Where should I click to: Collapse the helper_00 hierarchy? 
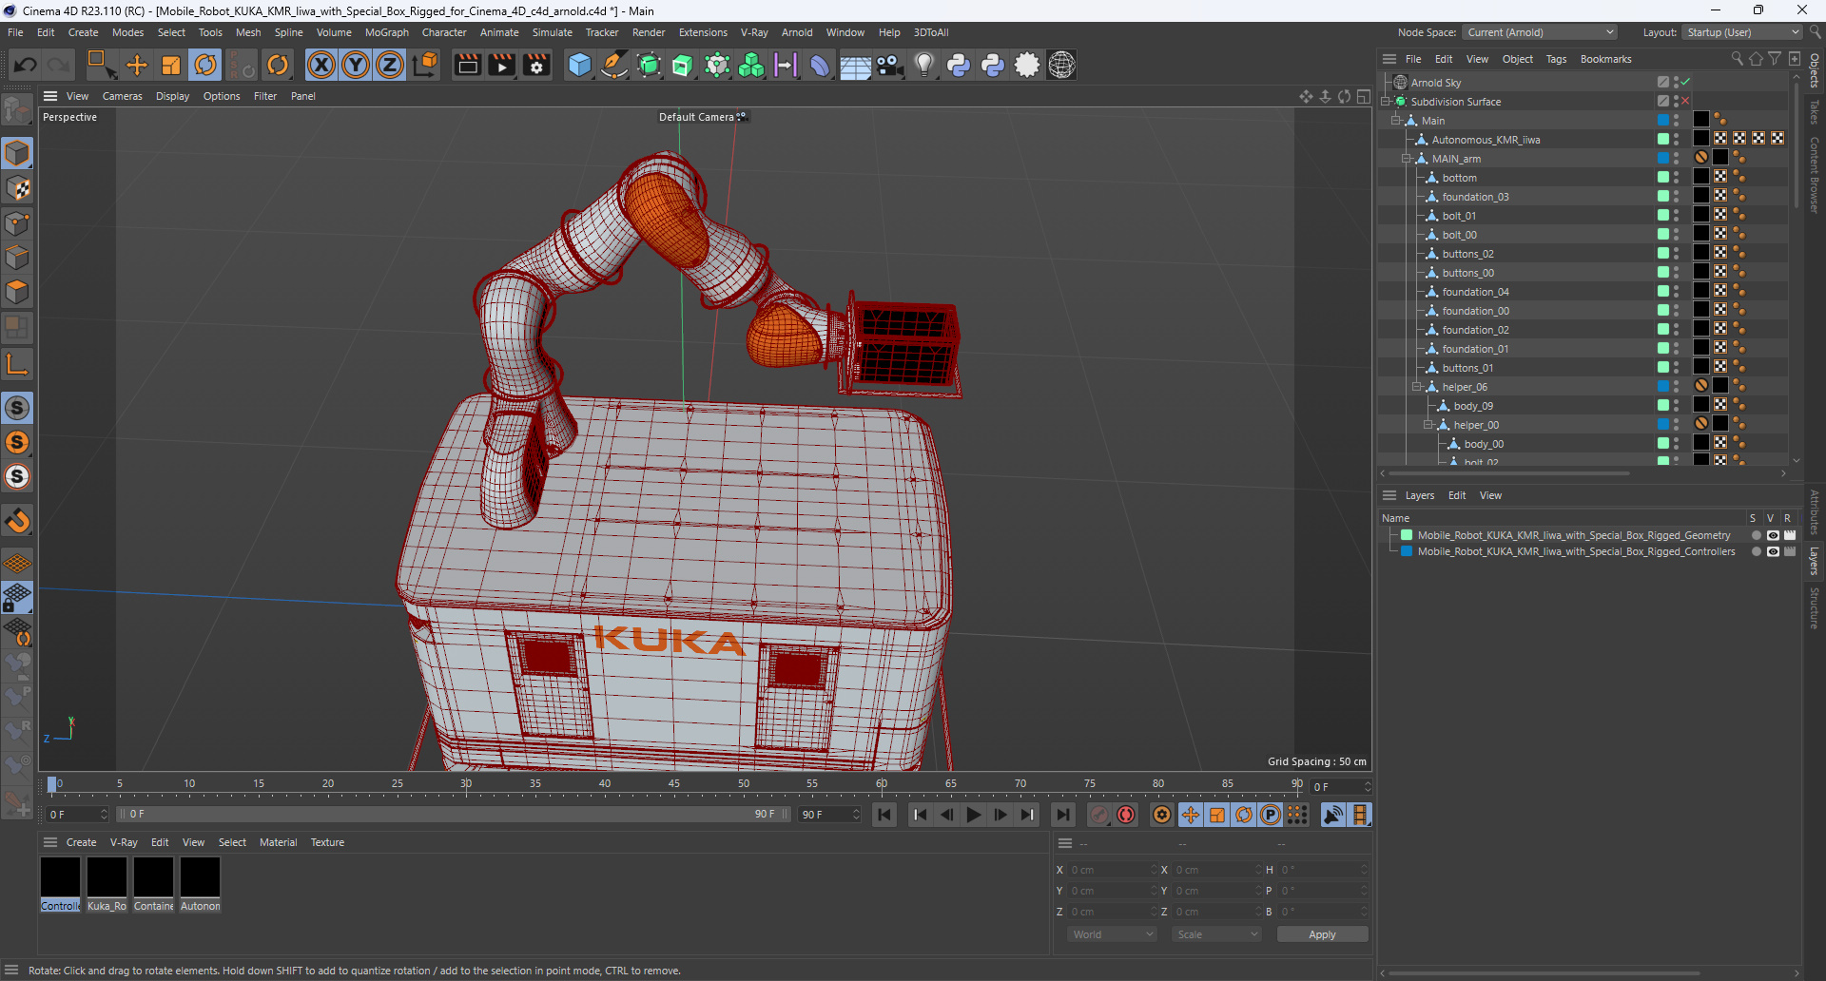coord(1428,425)
